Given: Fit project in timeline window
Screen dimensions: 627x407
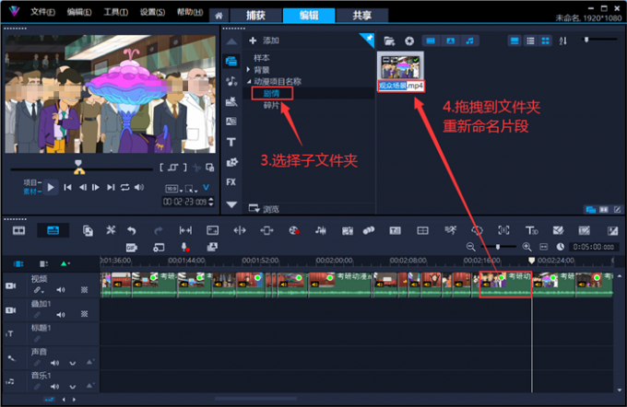Looking at the screenshot, I should 544,247.
